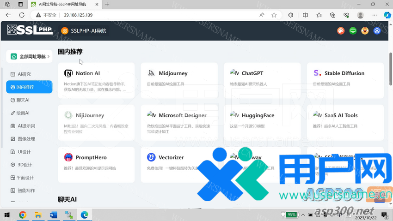Image resolution: width=393 pixels, height=221 pixels.
Task: Open the SaaS AI Tools card
Action: [x=345, y=123]
